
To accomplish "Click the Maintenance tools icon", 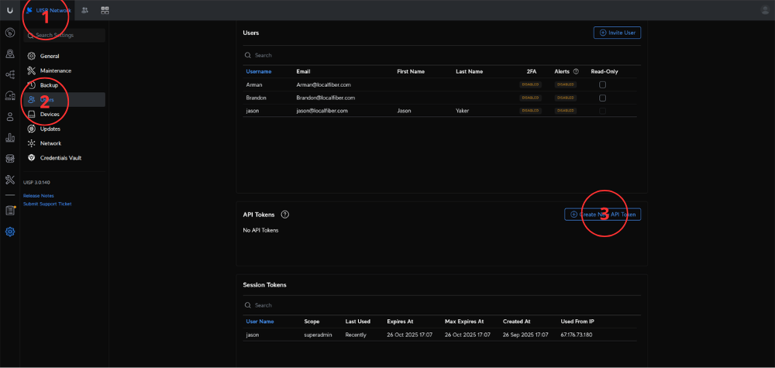I will click(32, 71).
